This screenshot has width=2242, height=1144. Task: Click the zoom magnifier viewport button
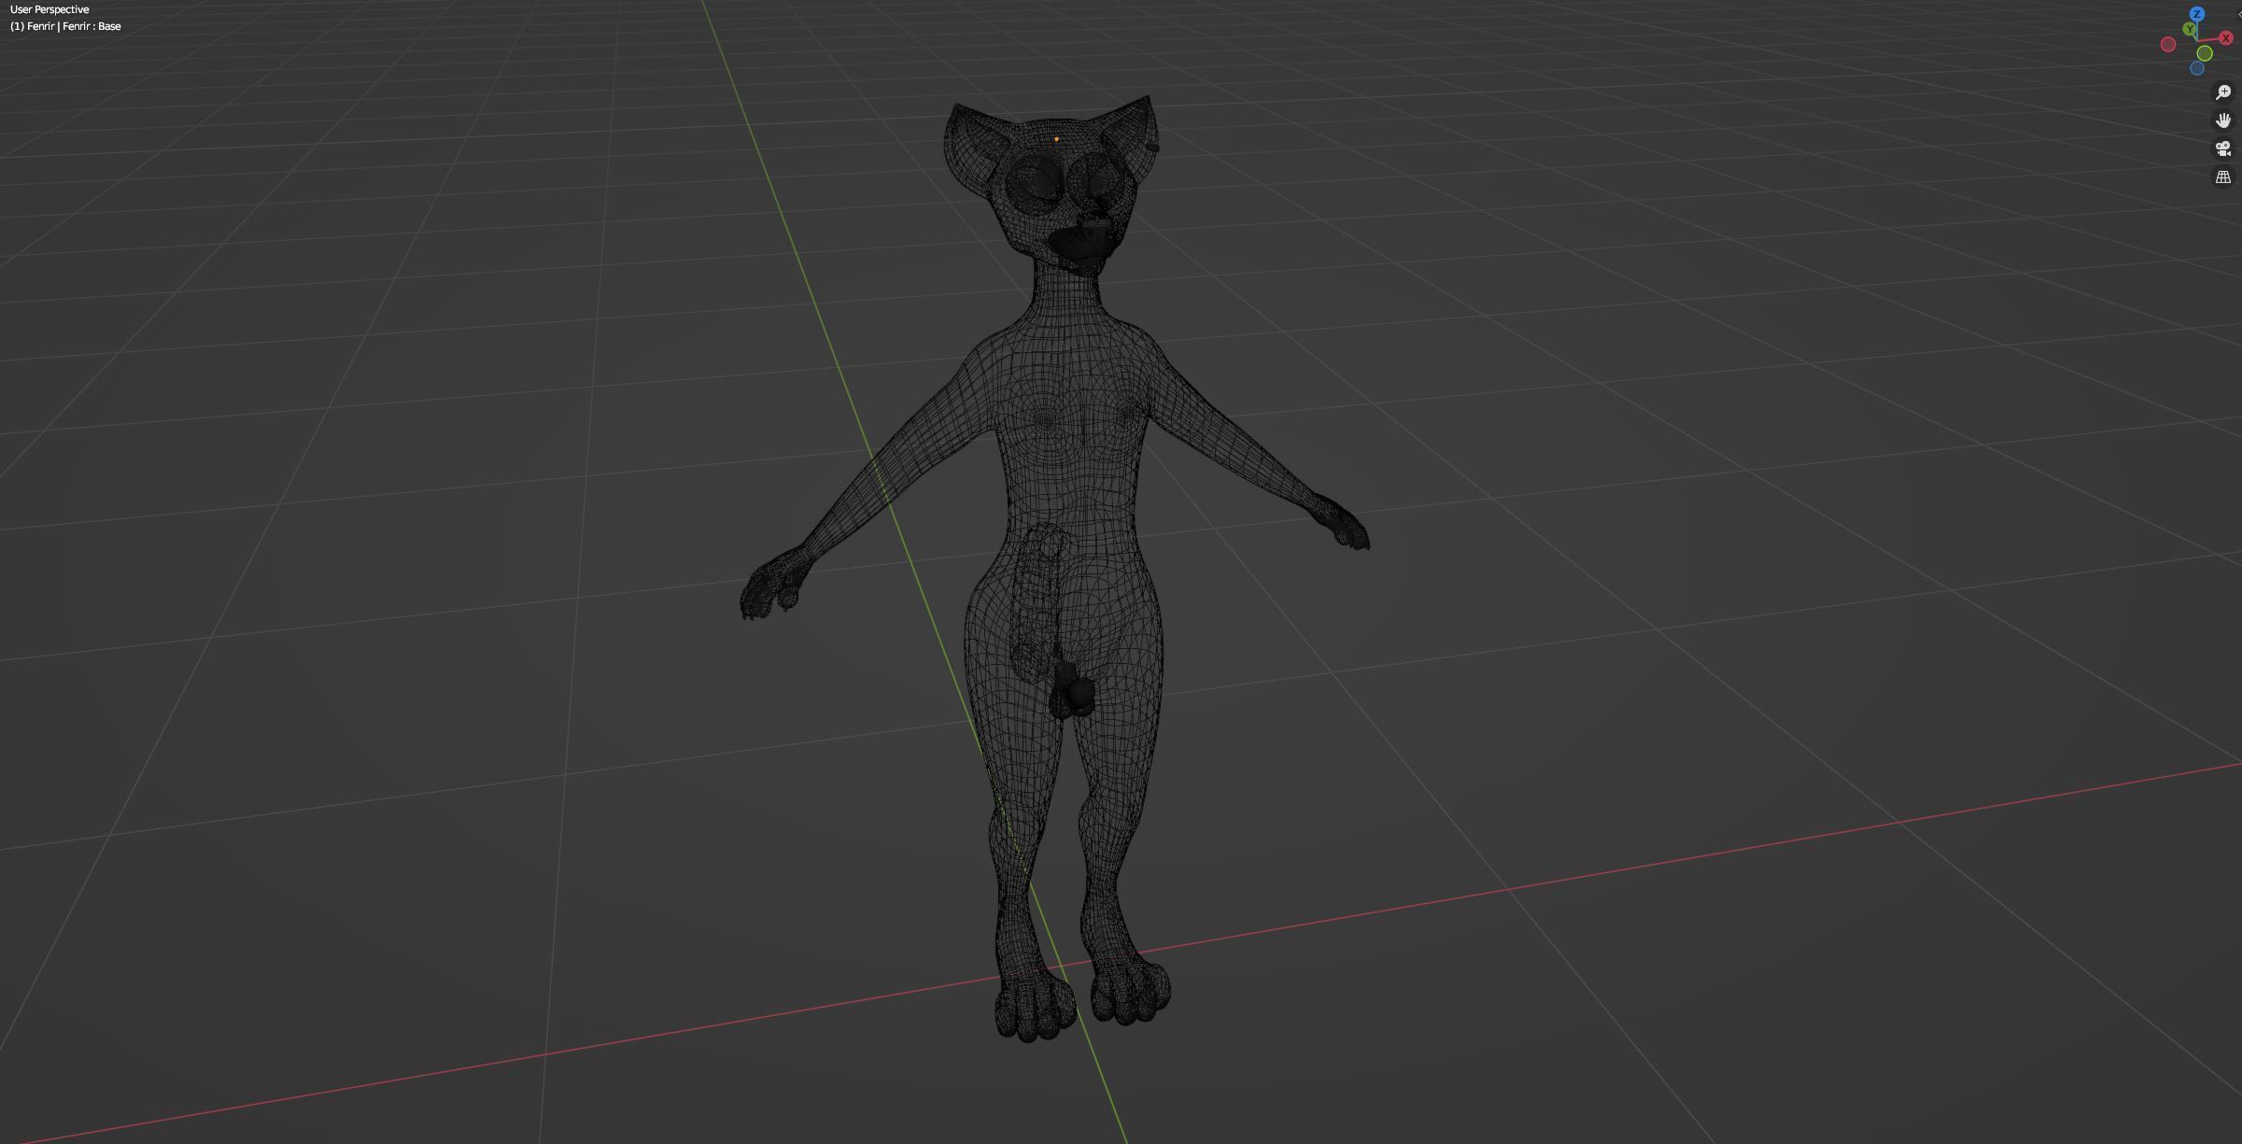coord(2223,92)
